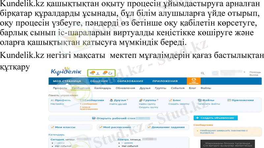Click the friends person icon in header
Image resolution: width=264 pixels, height=148 pixels.
coord(98,73)
